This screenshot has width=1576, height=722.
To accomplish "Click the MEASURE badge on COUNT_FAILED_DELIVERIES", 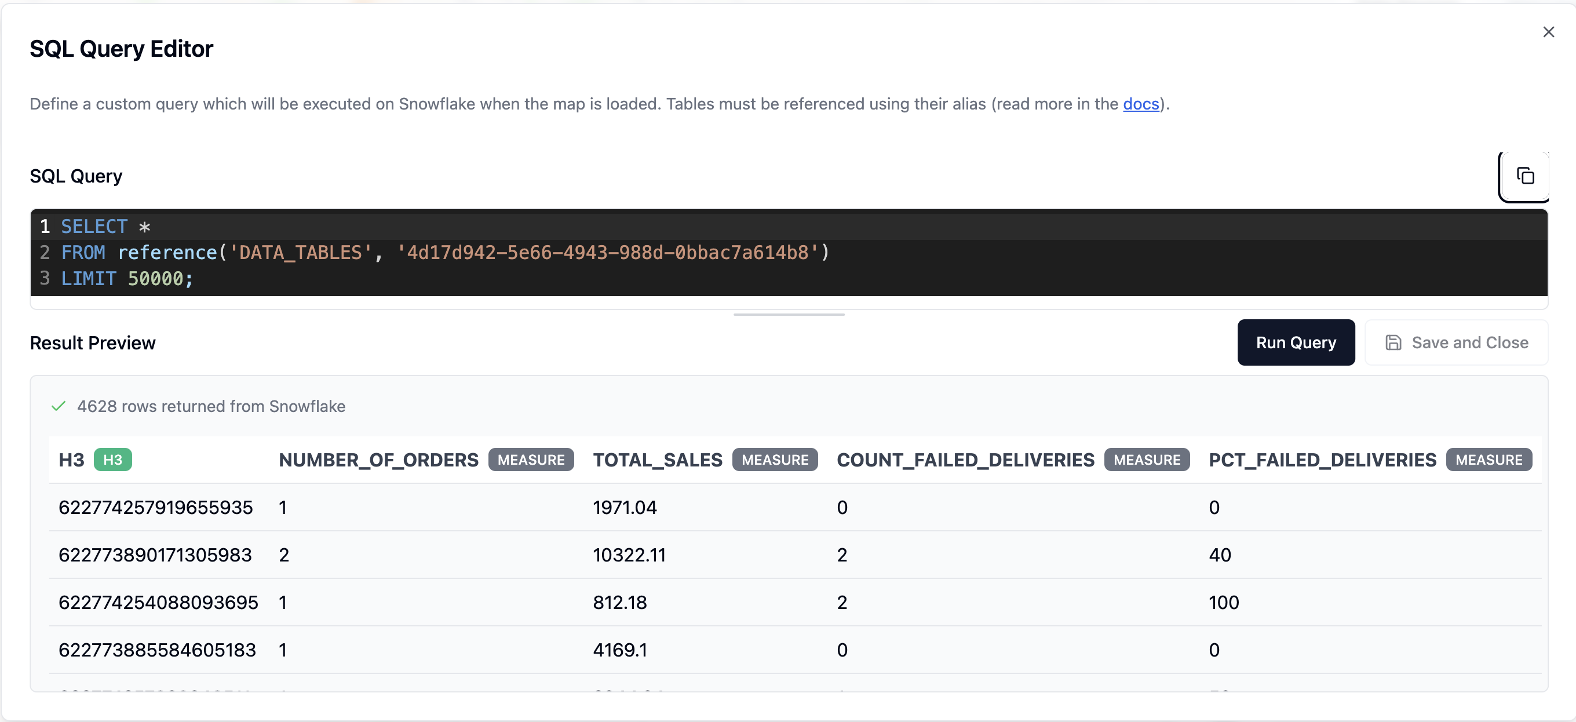I will [1147, 460].
